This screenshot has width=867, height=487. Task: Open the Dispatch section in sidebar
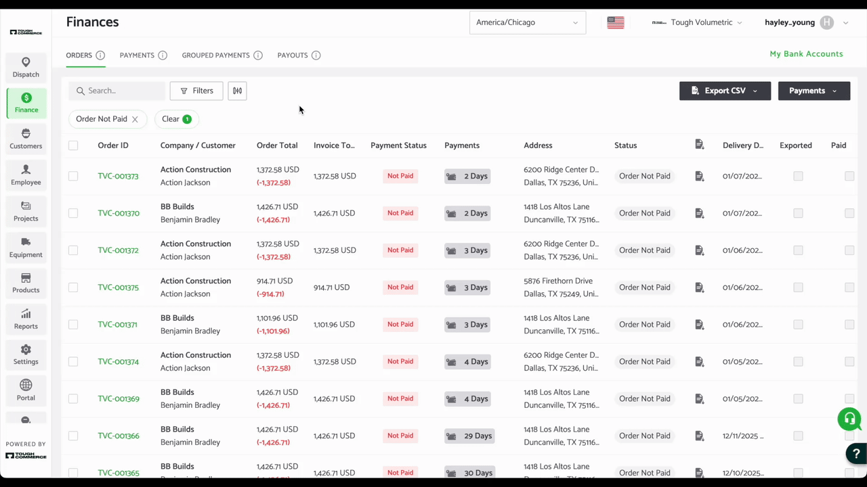coord(26,68)
